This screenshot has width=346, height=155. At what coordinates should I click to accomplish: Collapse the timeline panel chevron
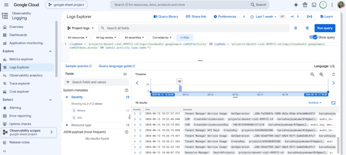pyautogui.click(x=334, y=75)
